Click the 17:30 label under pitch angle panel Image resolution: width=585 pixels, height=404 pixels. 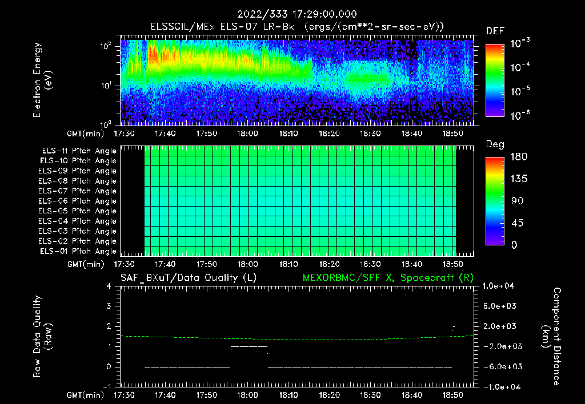click(124, 265)
